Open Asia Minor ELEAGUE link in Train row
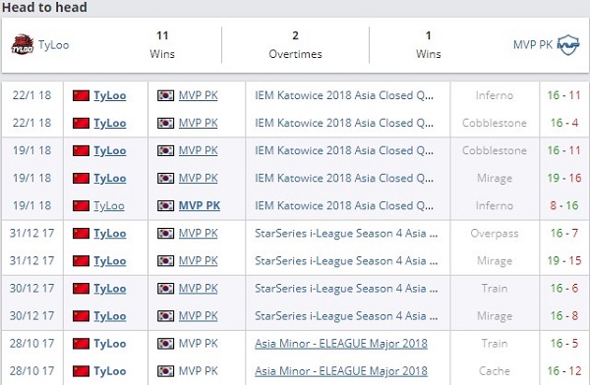The height and width of the screenshot is (385, 590). 341,344
